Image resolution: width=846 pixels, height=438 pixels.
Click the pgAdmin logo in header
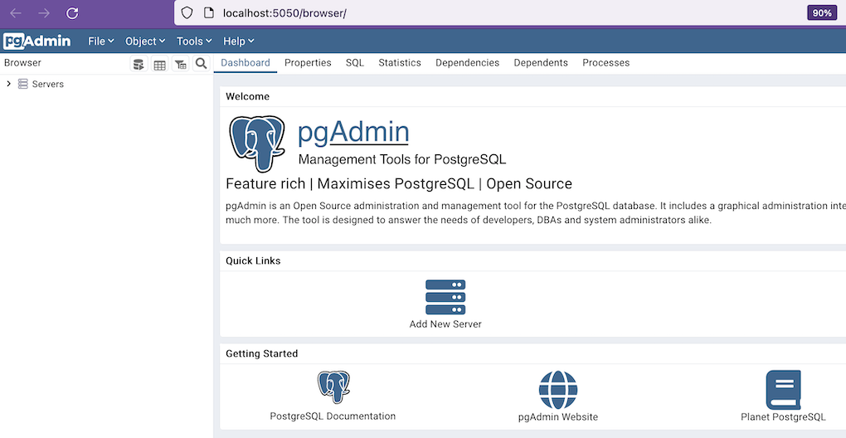37,41
